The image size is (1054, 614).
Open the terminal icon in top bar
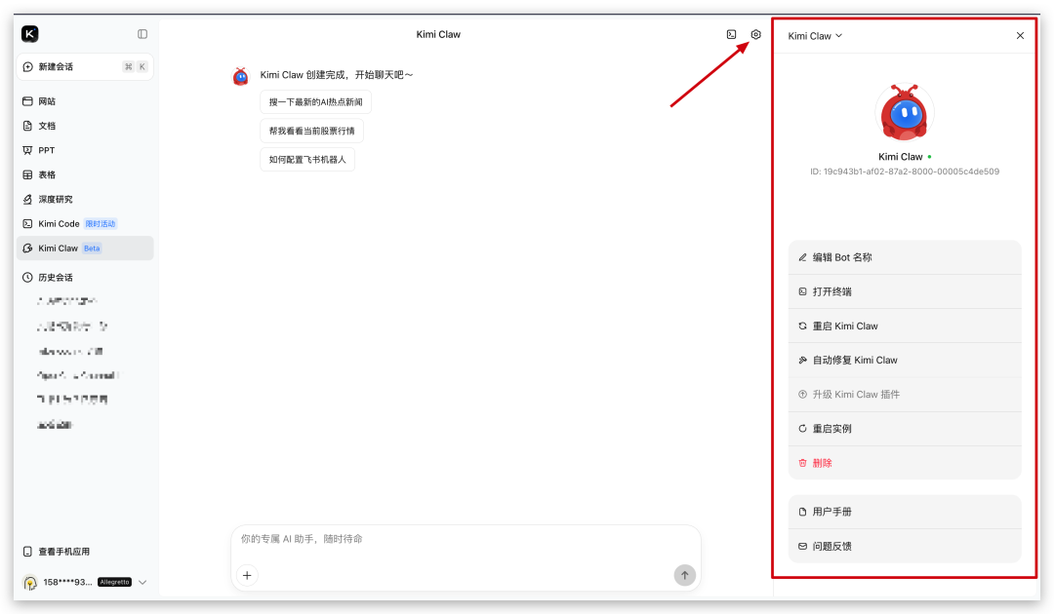click(731, 35)
